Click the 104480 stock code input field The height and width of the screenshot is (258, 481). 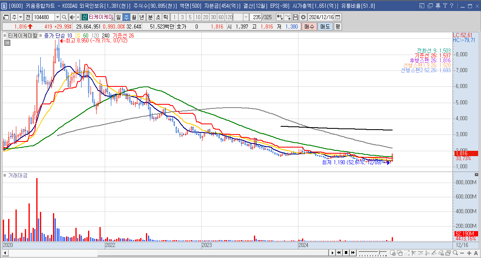(x=44, y=17)
